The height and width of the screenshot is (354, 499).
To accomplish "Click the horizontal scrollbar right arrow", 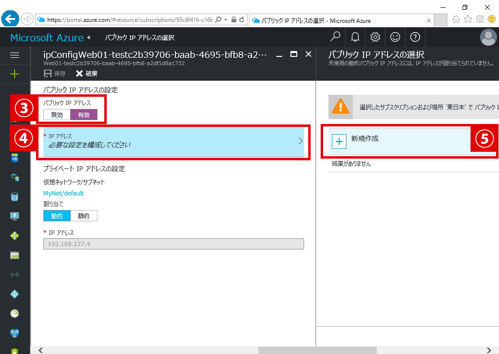I will click(x=489, y=350).
